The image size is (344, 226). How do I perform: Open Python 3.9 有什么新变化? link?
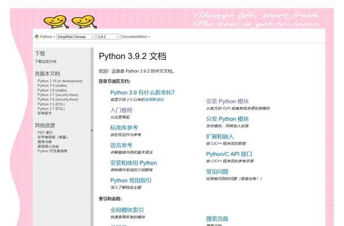143,93
